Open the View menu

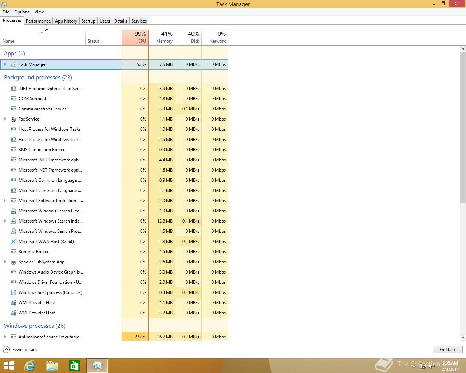39,12
